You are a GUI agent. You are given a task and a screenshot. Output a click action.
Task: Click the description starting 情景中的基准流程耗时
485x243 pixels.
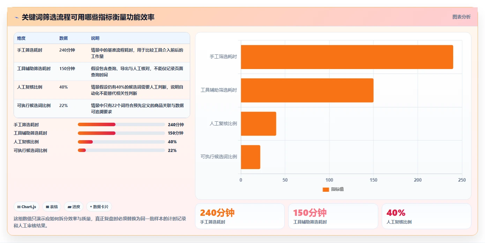coord(137,53)
